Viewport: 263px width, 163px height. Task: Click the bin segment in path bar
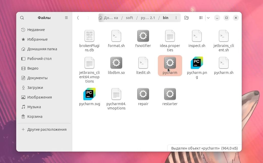click(x=165, y=18)
